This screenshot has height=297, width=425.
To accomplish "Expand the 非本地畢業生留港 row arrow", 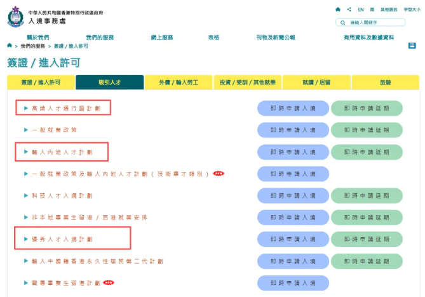I will click(x=26, y=217).
